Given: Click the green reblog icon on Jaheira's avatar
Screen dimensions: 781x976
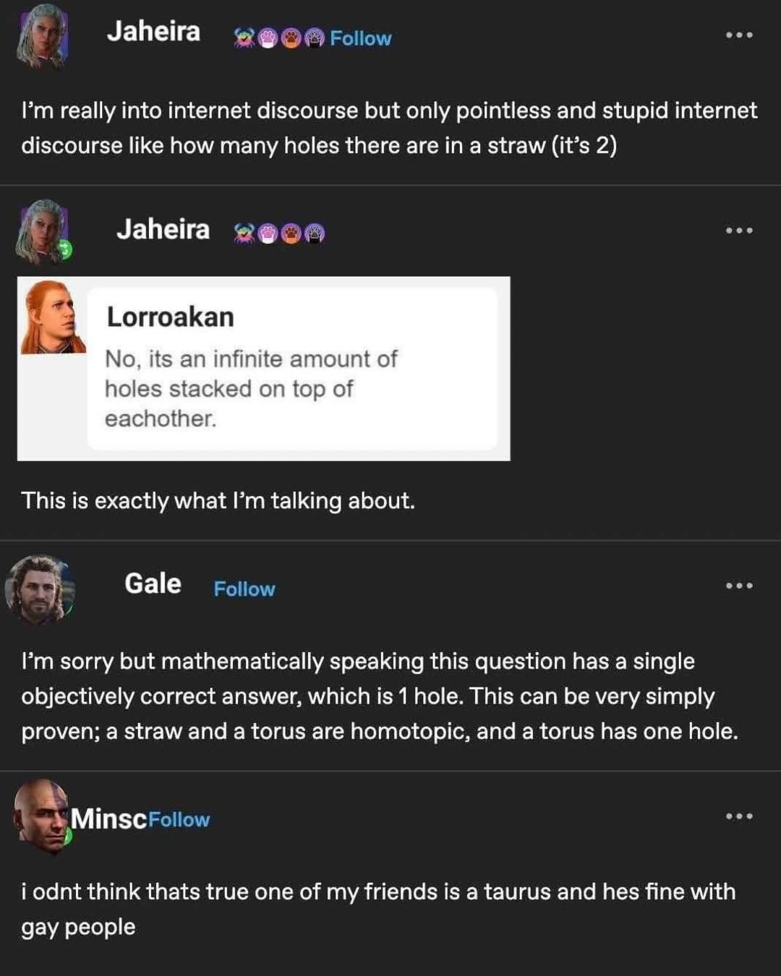Looking at the screenshot, I should (x=65, y=250).
